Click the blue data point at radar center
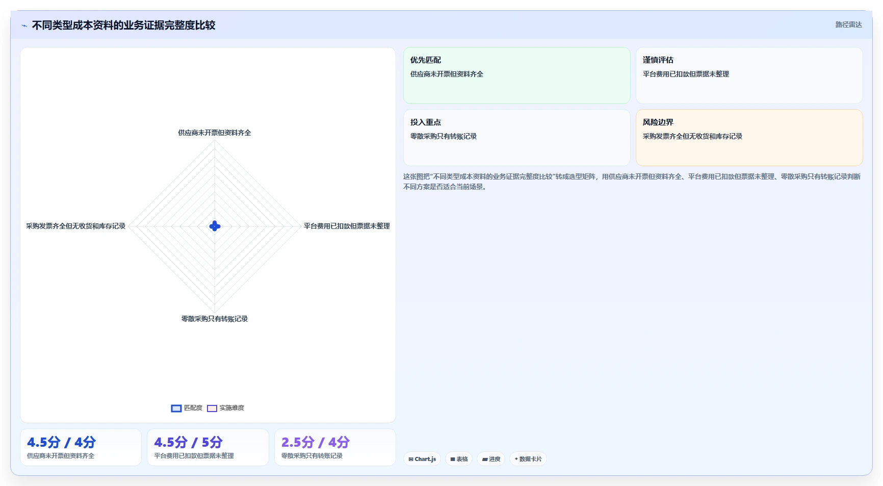The image size is (883, 486). [215, 226]
